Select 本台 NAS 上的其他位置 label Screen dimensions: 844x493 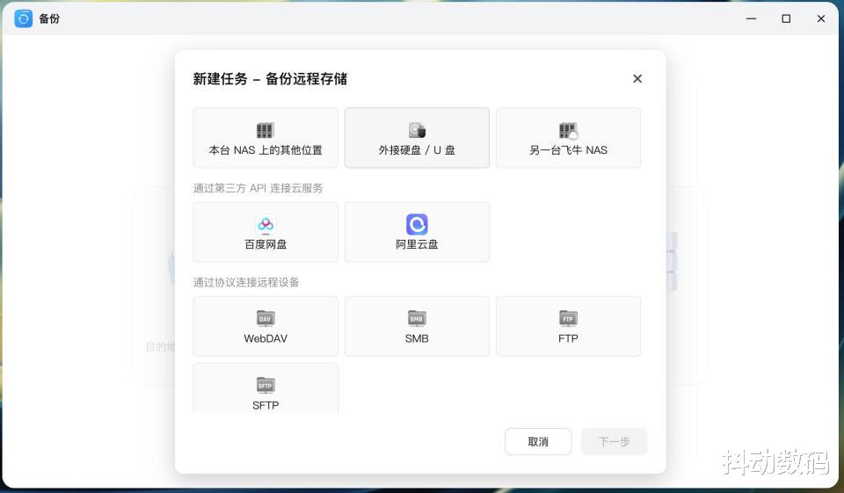(x=266, y=150)
